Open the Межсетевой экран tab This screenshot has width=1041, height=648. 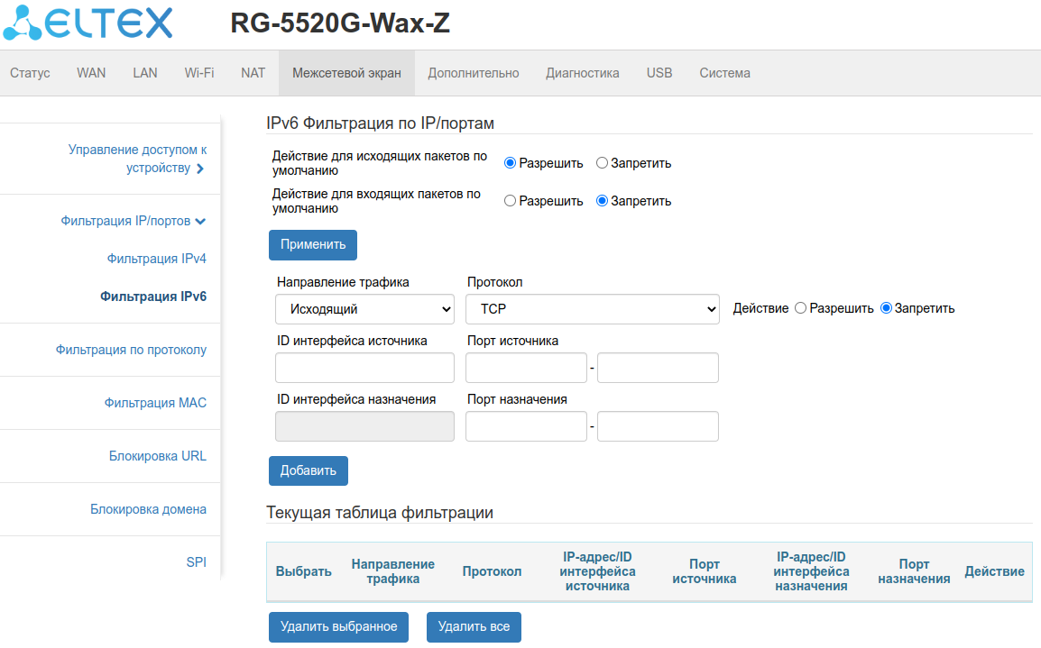click(x=346, y=73)
